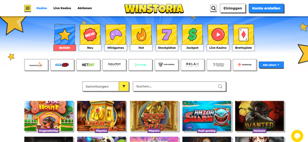Viewport: 308px width, 142px height.
Task: Open the Neu games category icon
Action: pyautogui.click(x=90, y=35)
